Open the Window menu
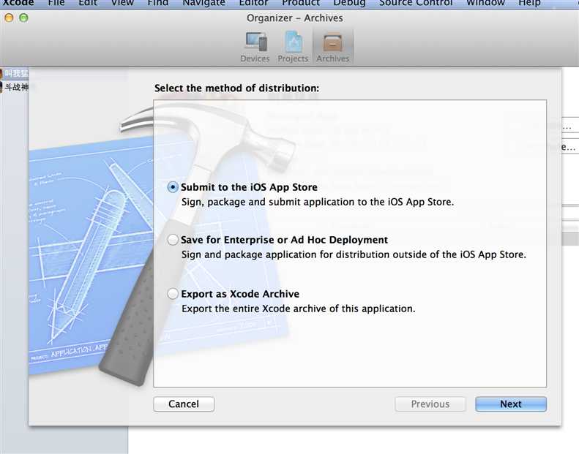 tap(485, 3)
